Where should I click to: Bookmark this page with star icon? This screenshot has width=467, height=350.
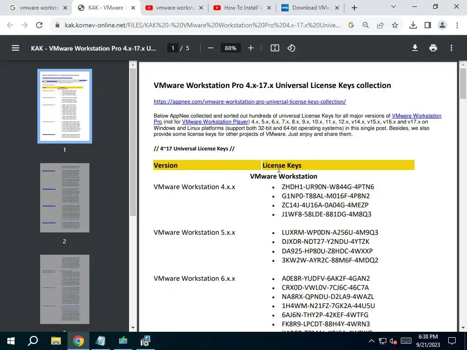click(x=395, y=26)
